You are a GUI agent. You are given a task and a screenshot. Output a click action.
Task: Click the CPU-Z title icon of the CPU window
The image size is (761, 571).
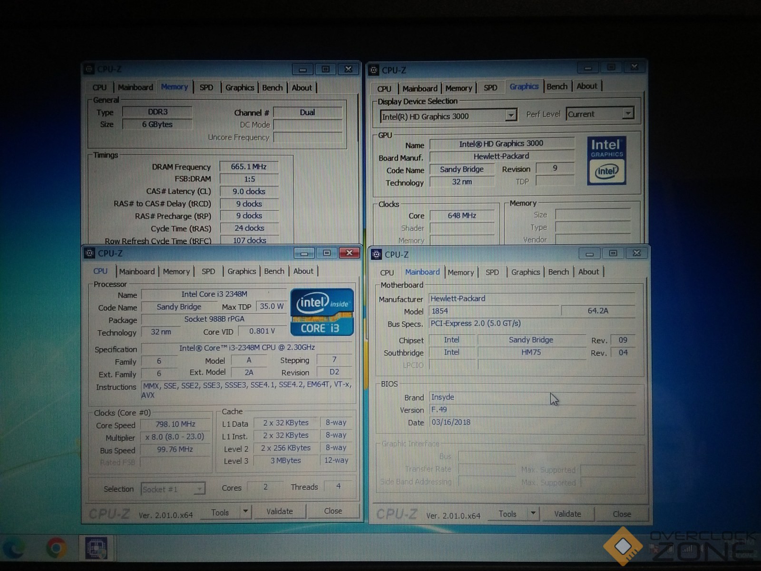(89, 253)
